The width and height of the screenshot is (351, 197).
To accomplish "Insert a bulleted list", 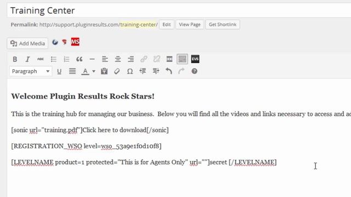I will (54, 59).
